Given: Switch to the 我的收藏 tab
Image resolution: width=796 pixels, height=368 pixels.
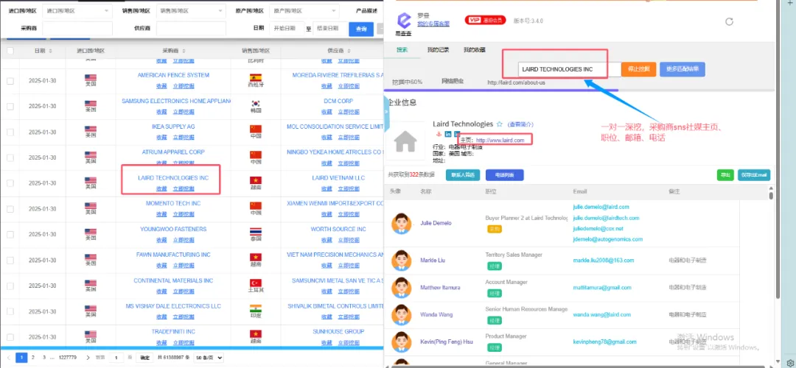Looking at the screenshot, I should pyautogui.click(x=474, y=49).
